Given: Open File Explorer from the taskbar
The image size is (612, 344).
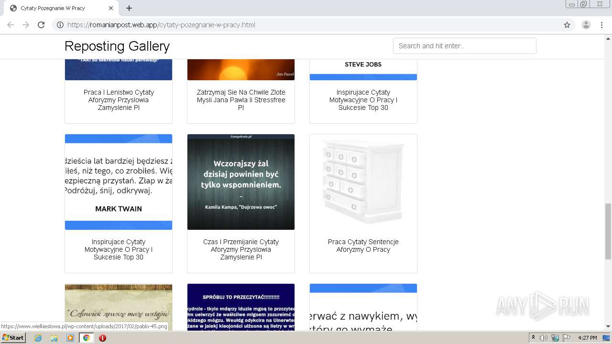Looking at the screenshot, I should [54, 338].
